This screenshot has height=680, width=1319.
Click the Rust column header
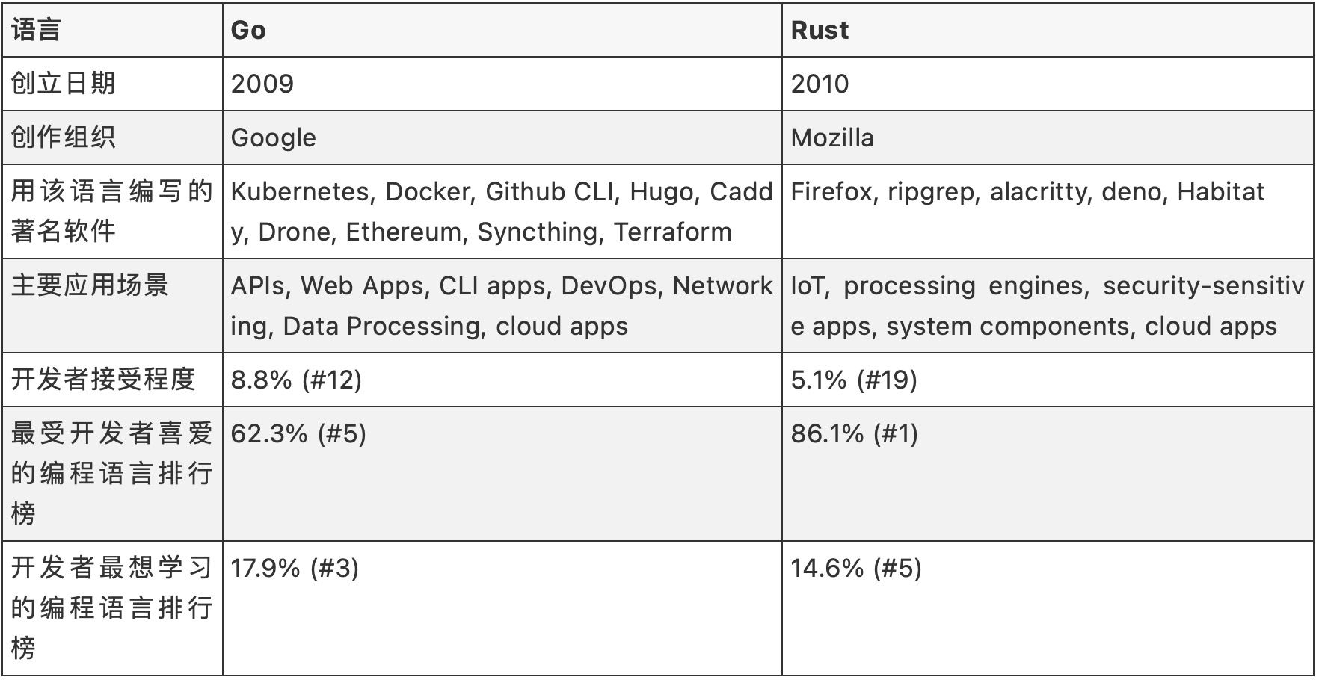(820, 30)
